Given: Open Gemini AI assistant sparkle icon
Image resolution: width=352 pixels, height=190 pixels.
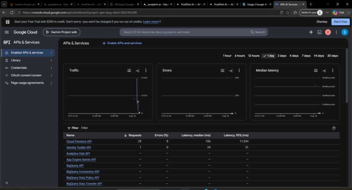Looking at the screenshot, I should pos(311,32).
